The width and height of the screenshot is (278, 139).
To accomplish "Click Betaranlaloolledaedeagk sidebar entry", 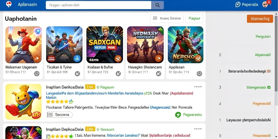I will [249, 71].
